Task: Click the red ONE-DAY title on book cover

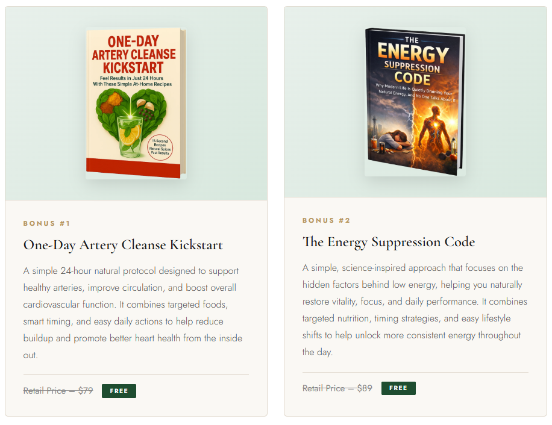Action: (133, 42)
